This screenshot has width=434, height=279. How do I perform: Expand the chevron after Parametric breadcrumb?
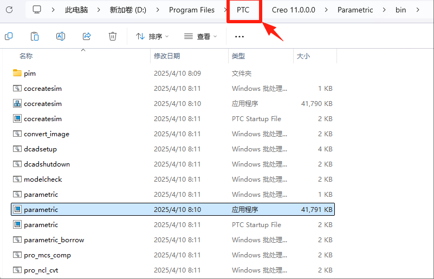tap(384, 10)
